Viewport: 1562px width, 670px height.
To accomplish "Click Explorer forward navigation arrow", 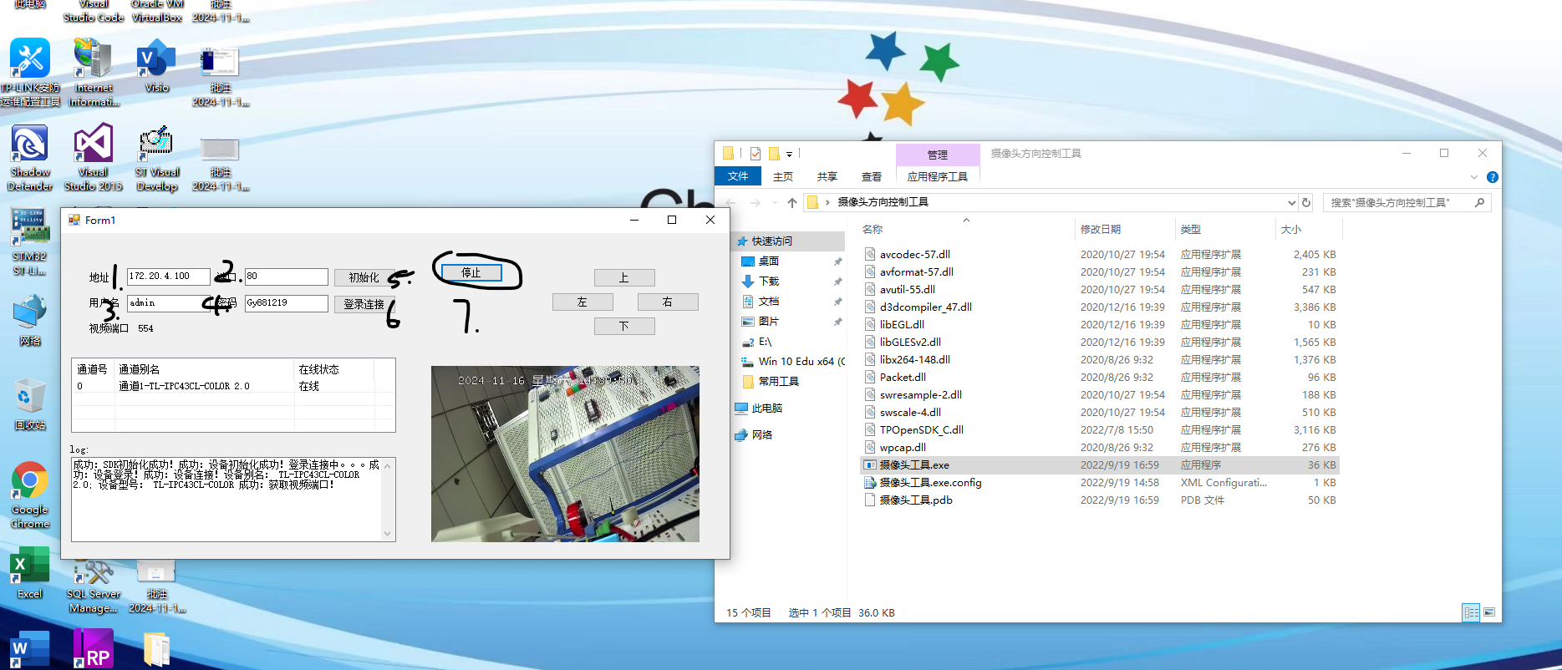I will click(x=756, y=203).
